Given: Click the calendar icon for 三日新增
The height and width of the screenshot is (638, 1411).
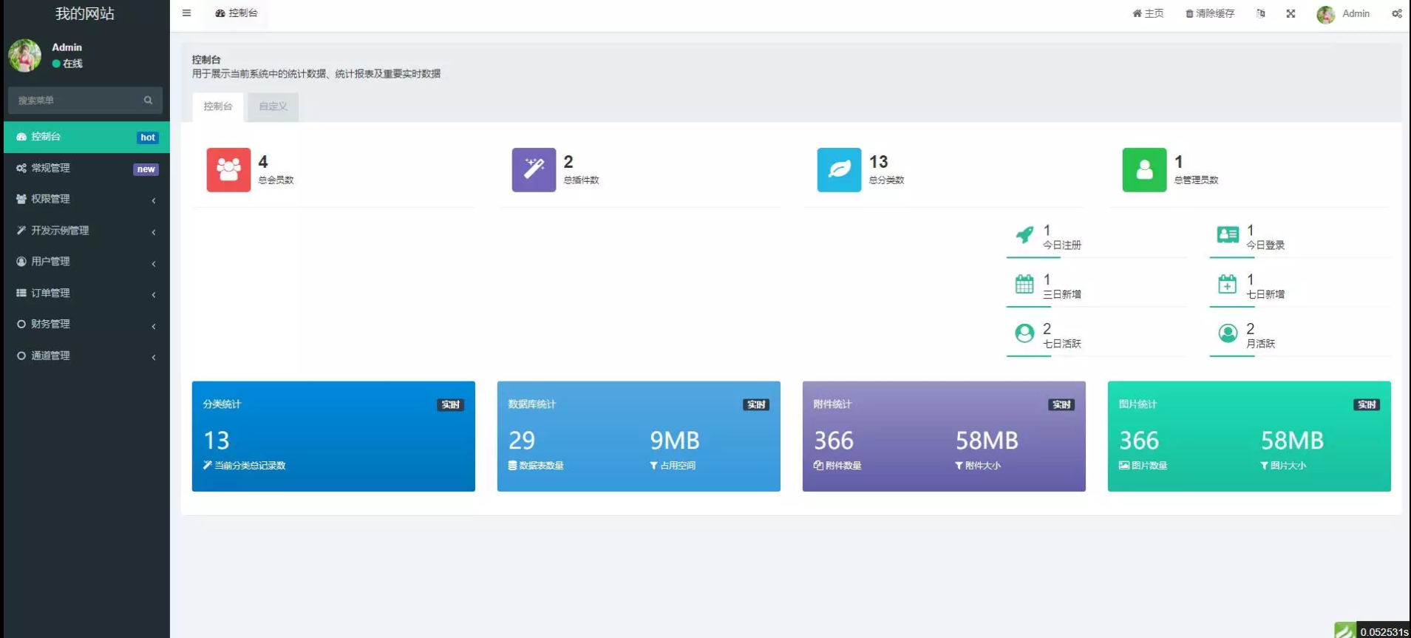Looking at the screenshot, I should [1024, 284].
